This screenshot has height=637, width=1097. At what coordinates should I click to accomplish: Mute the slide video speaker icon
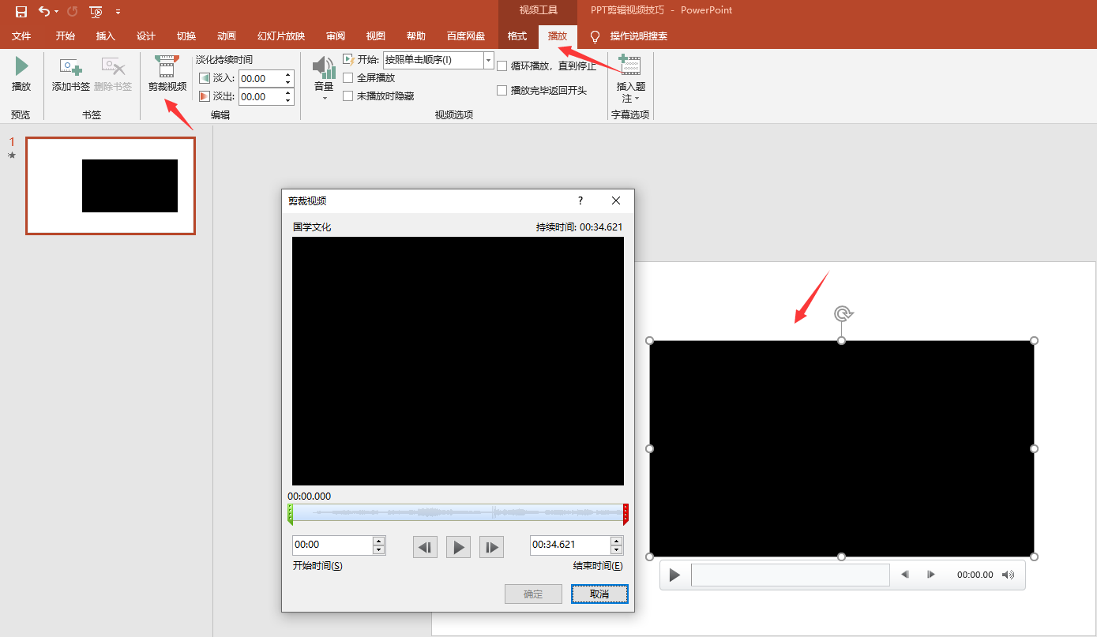click(x=1008, y=575)
